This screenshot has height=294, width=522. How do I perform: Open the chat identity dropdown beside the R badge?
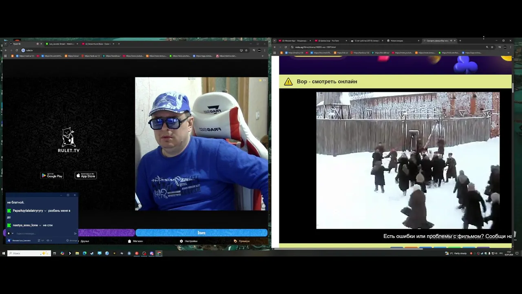pos(13,234)
